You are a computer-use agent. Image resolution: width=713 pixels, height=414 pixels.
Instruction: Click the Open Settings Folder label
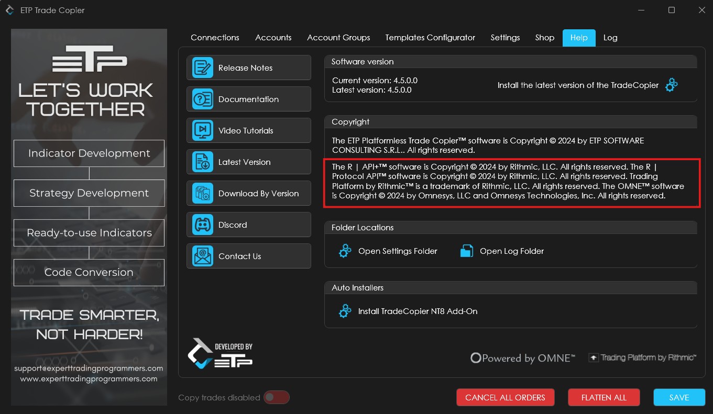pyautogui.click(x=398, y=251)
